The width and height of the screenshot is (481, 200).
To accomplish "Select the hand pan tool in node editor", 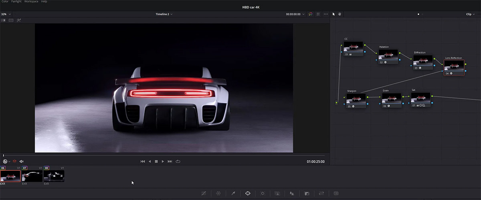I will pos(340,14).
